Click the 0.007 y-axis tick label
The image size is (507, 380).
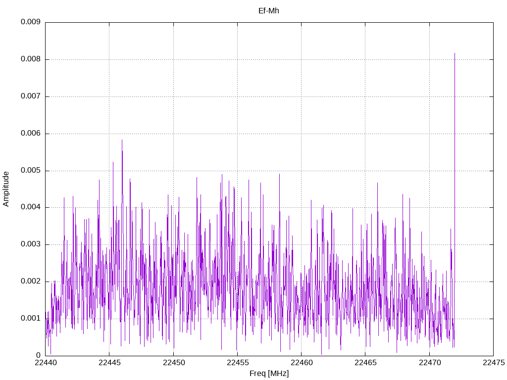coord(30,96)
